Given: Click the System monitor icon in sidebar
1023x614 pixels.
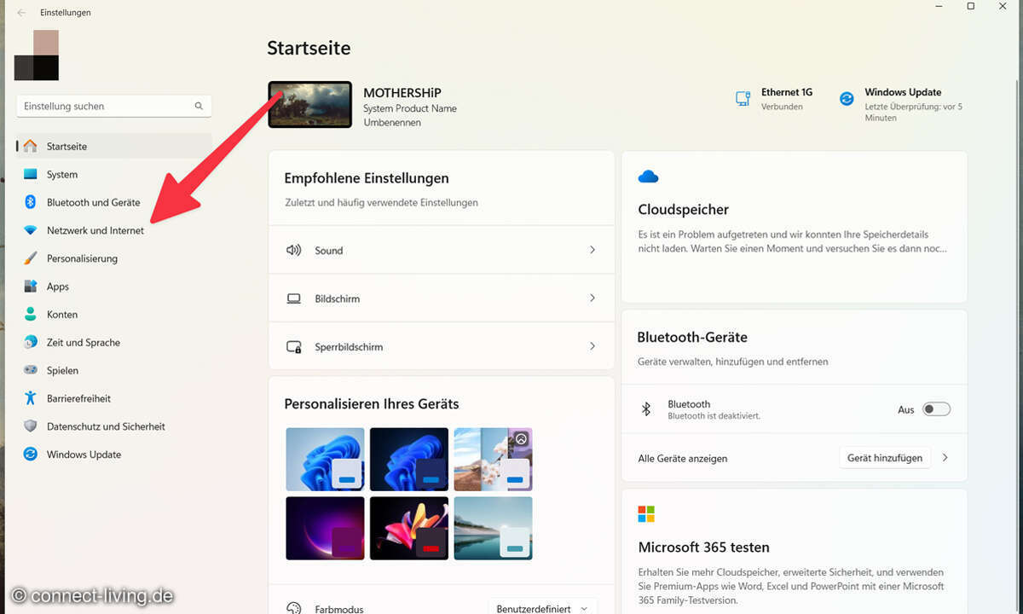Looking at the screenshot, I should tap(31, 174).
